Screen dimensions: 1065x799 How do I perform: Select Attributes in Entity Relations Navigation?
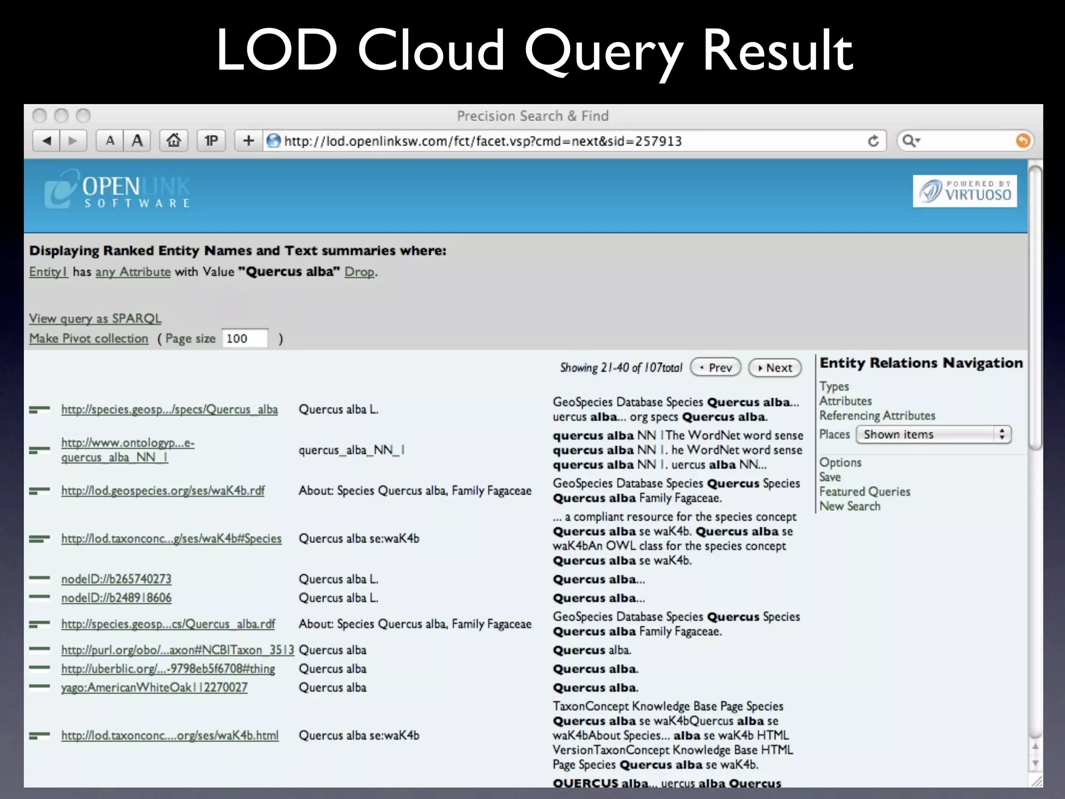click(x=846, y=401)
